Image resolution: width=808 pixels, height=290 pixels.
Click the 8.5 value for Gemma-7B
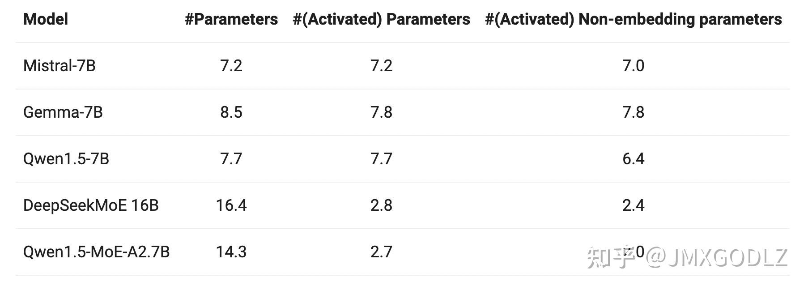231,112
